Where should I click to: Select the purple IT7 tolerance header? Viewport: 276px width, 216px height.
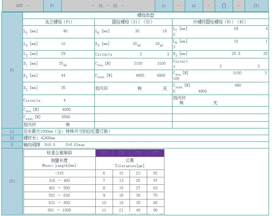tap(155, 153)
